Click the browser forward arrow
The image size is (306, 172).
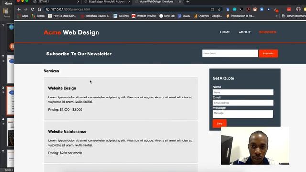click(x=25, y=9)
